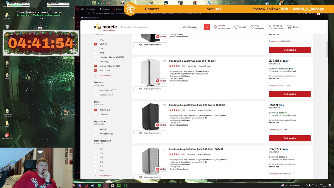The width and height of the screenshot is (334, 188).
Task: Check Bez zasilacza(127) filter
Action: tap(95, 90)
